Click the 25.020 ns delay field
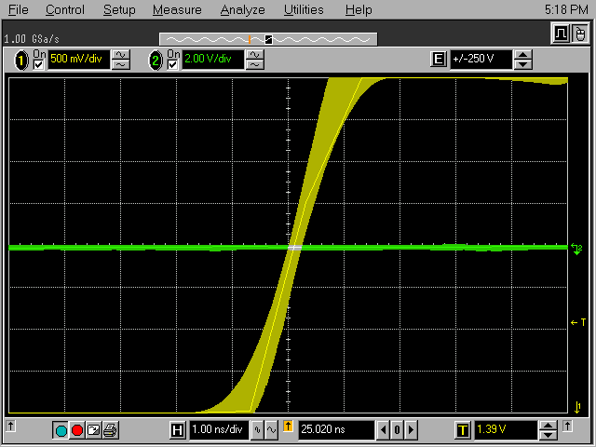596x447 pixels. tap(335, 430)
